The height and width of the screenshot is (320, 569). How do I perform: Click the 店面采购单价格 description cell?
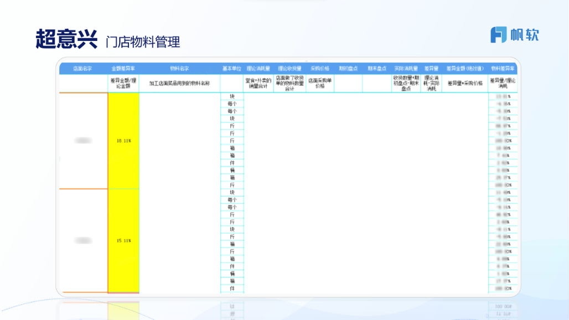coord(320,84)
